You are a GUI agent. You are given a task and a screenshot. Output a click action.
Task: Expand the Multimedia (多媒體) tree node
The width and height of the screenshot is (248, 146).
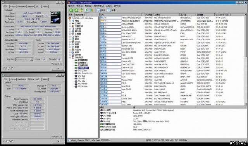(x=70, y=34)
